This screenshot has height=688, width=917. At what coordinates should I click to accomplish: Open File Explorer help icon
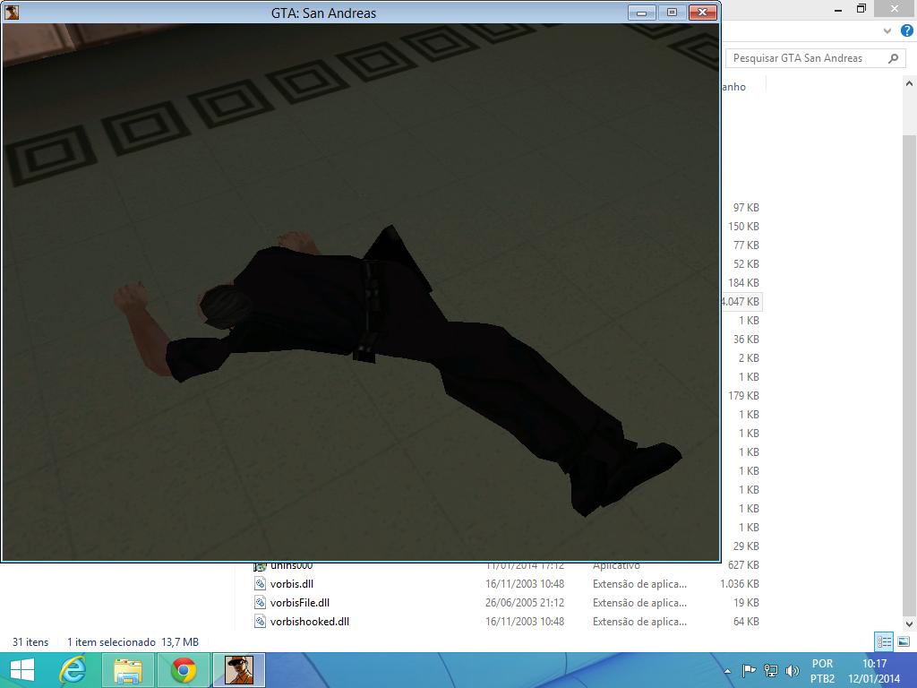906,31
